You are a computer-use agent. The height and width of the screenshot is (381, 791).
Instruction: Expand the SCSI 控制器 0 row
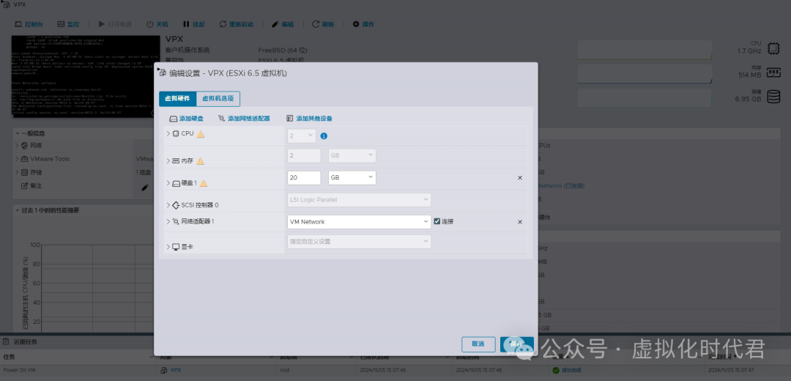click(x=168, y=205)
